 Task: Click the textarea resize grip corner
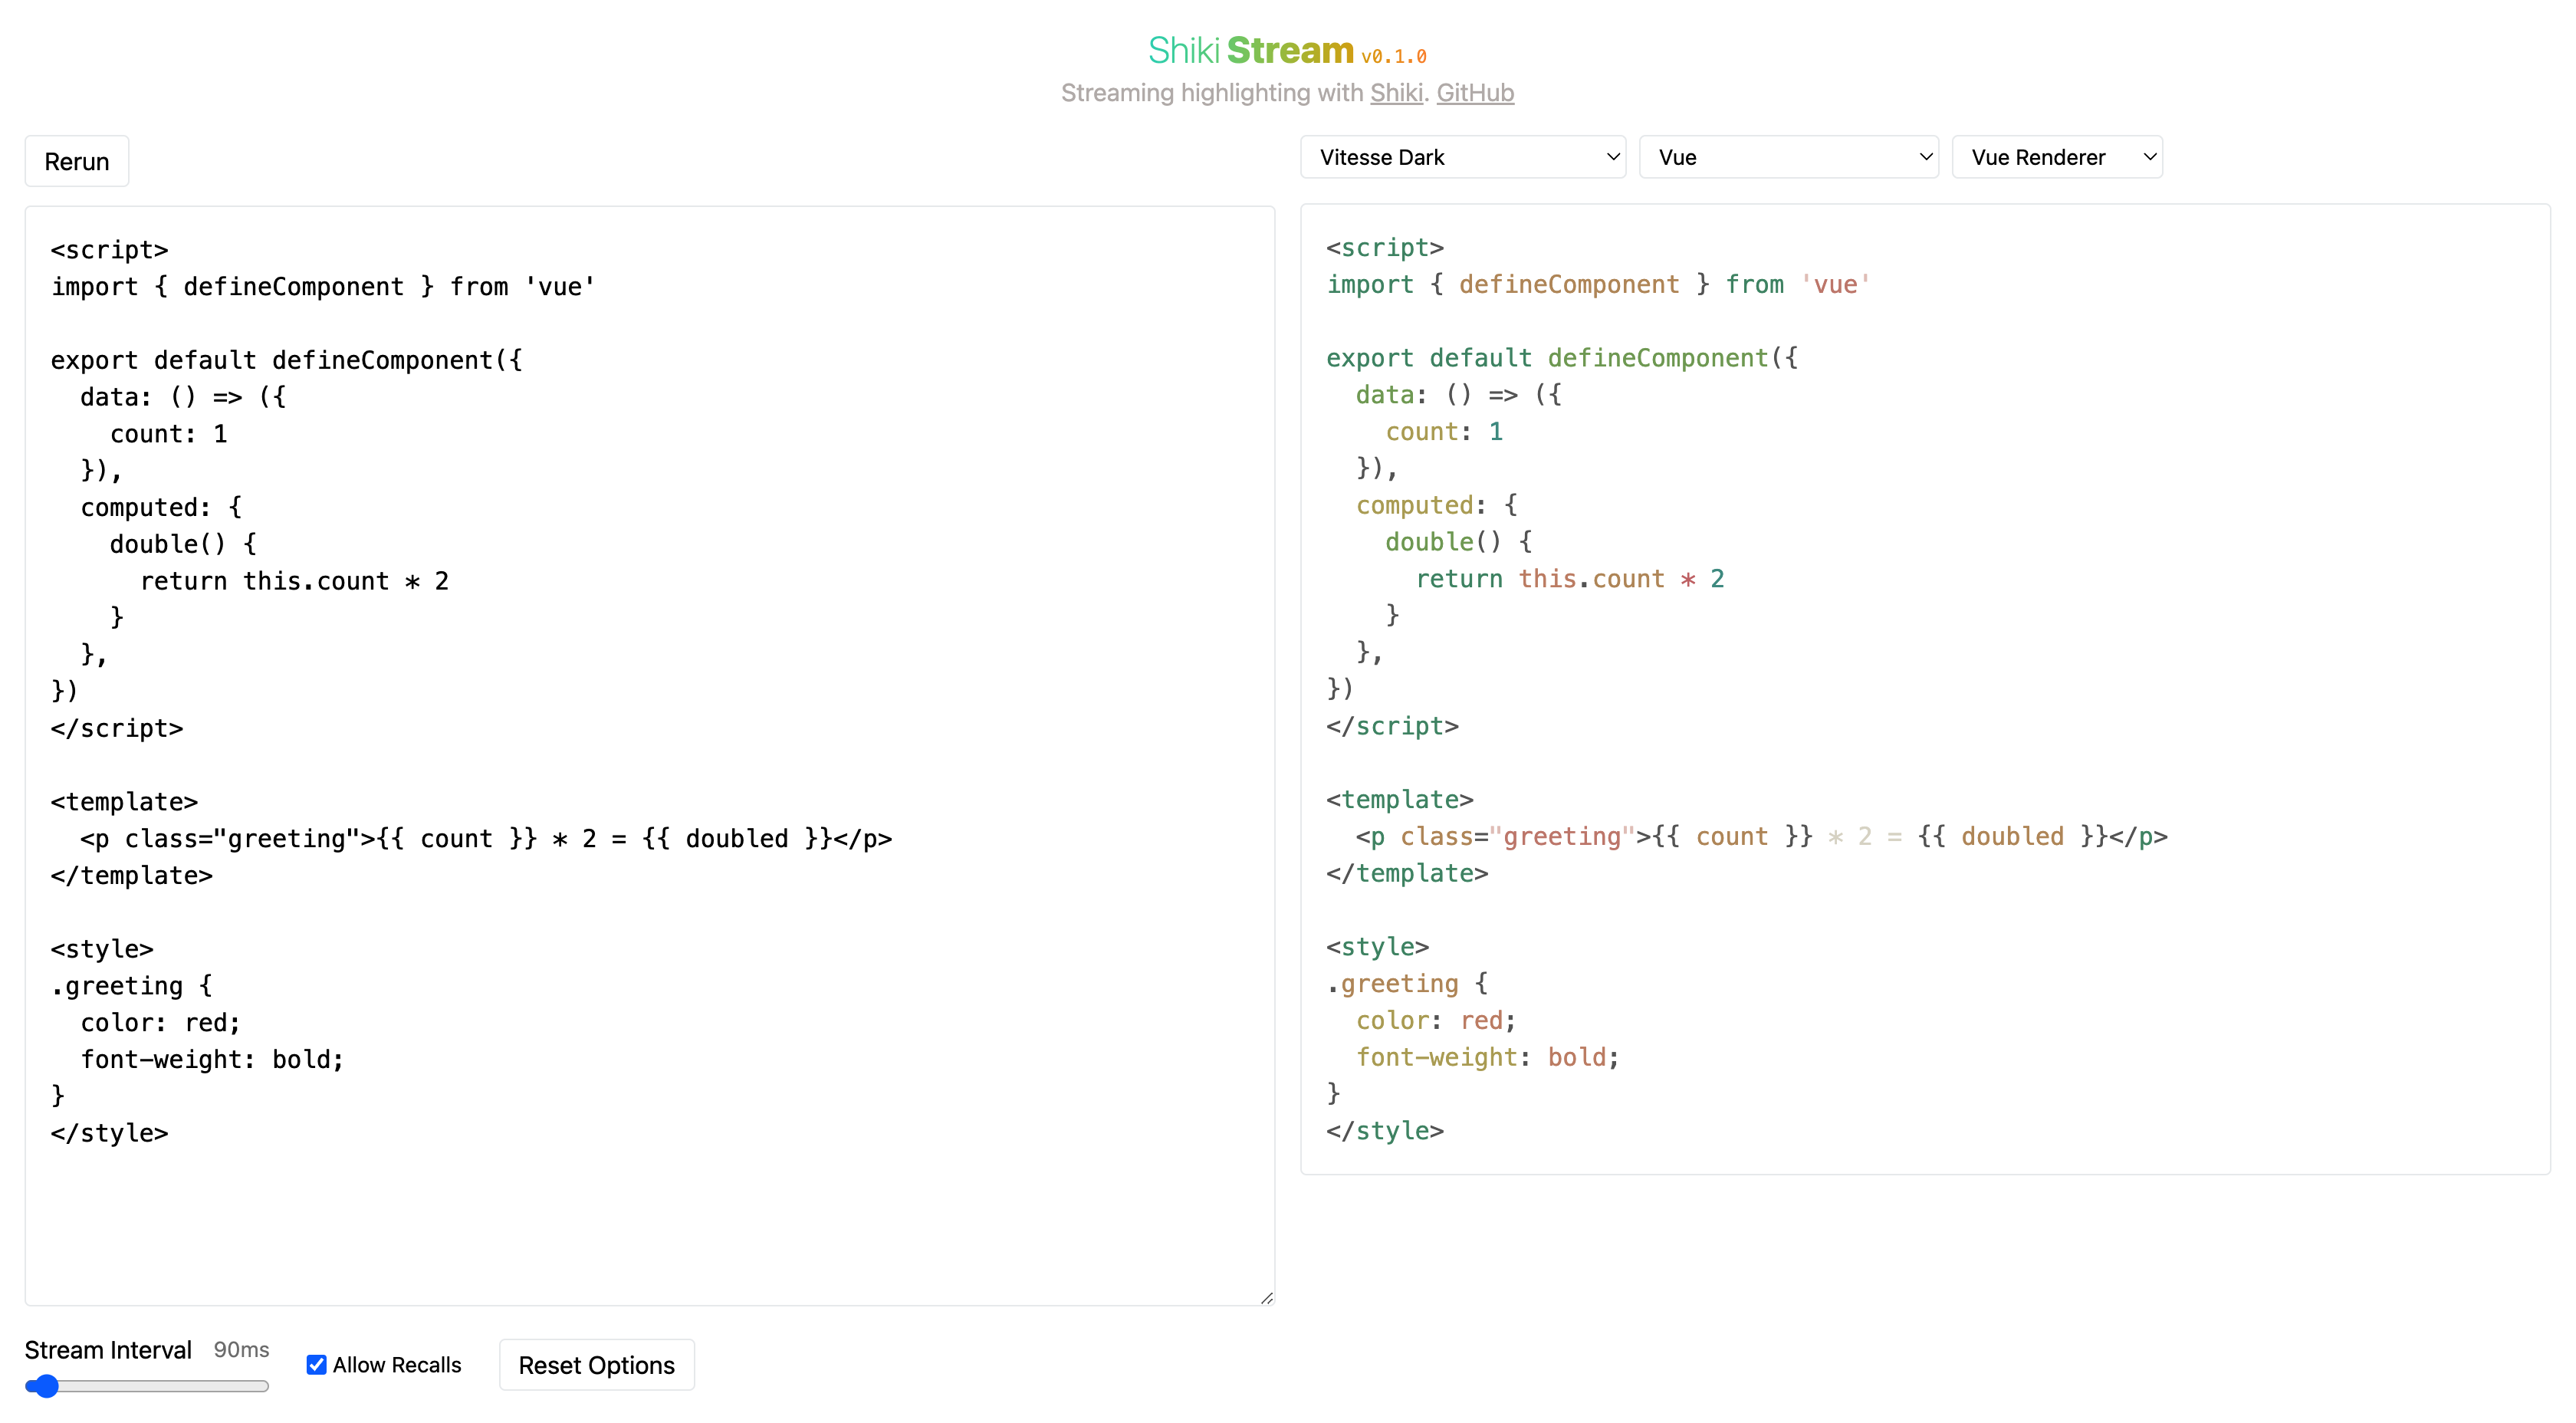point(1267,1298)
